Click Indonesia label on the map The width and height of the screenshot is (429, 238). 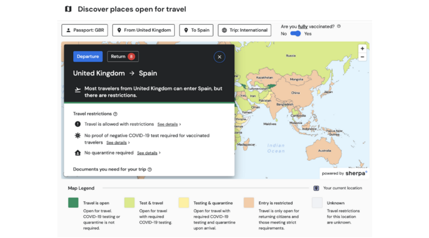(x=309, y=129)
